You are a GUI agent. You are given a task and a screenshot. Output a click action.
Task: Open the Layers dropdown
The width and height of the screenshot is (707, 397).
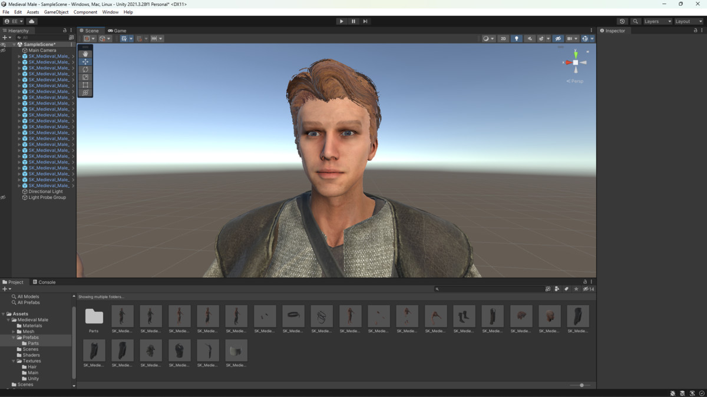(657, 21)
